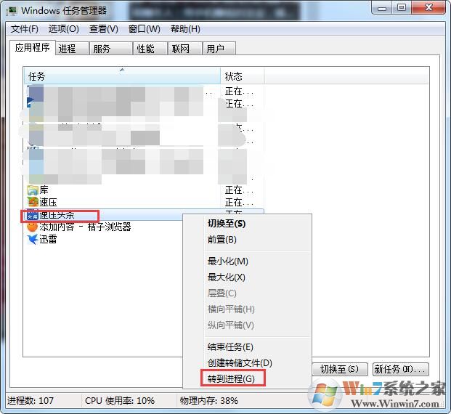Choose 最大化(X) in context menu
451x414 pixels.
click(x=248, y=277)
